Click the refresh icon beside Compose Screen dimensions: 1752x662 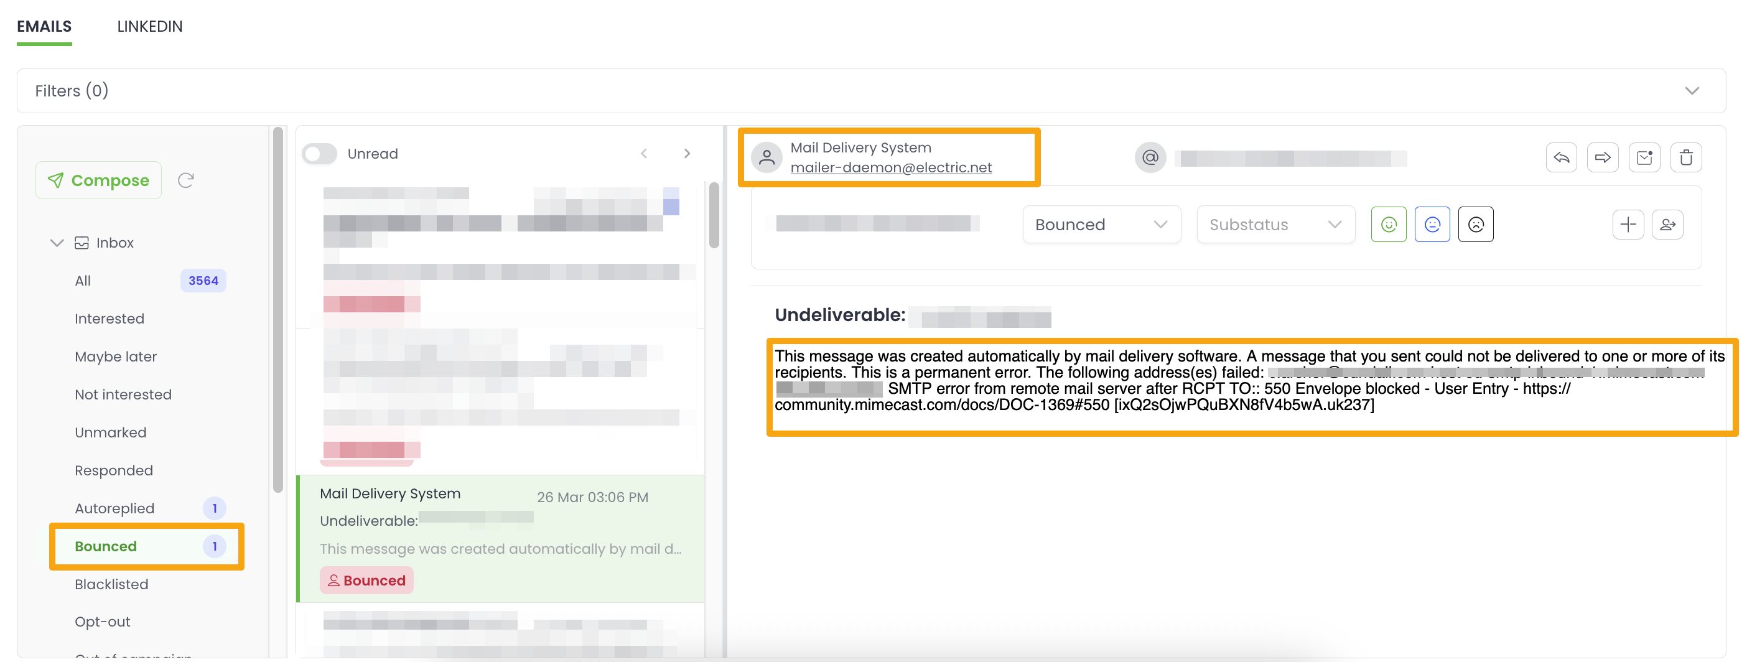pyautogui.click(x=187, y=180)
